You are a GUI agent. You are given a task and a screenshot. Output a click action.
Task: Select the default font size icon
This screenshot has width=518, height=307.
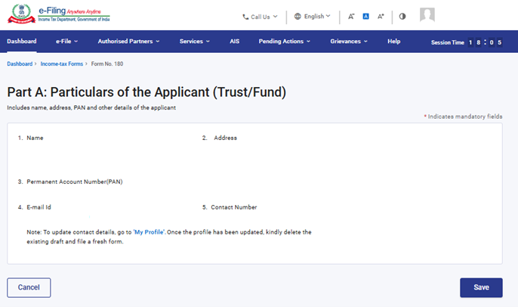coord(365,16)
